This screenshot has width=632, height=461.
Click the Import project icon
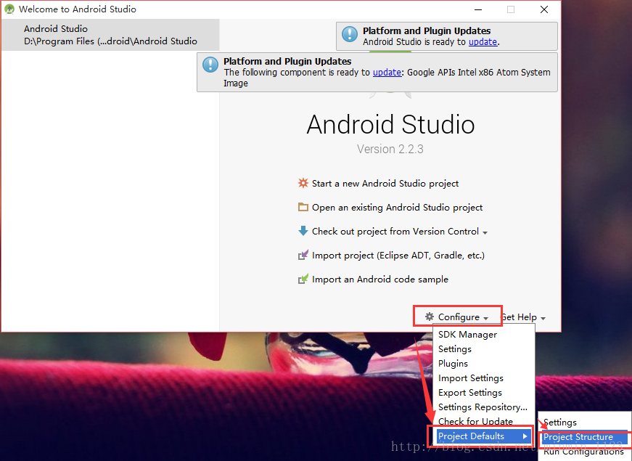(303, 255)
